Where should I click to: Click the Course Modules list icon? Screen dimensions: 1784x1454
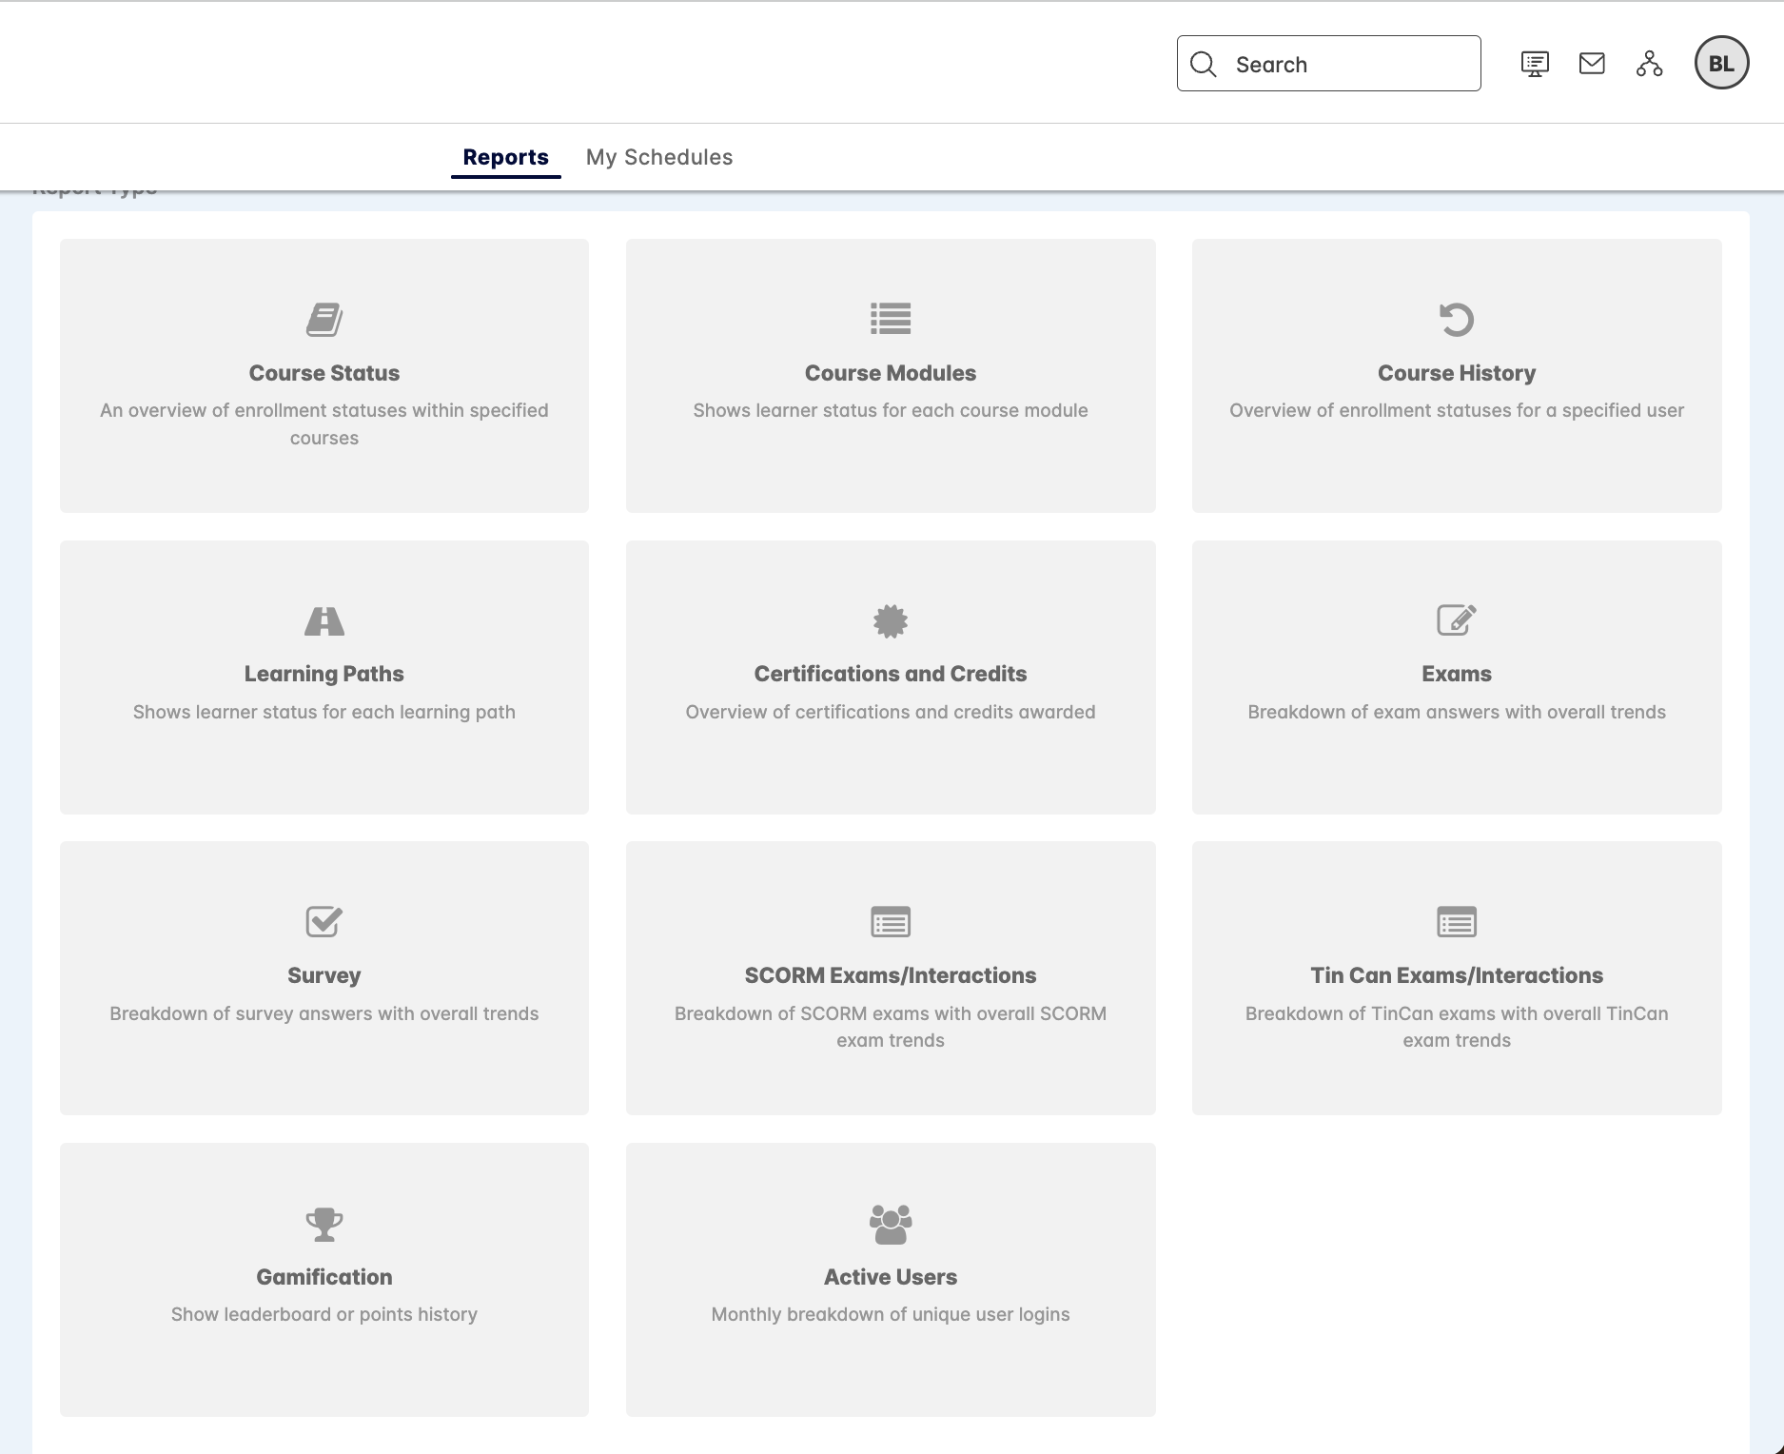tap(890, 320)
